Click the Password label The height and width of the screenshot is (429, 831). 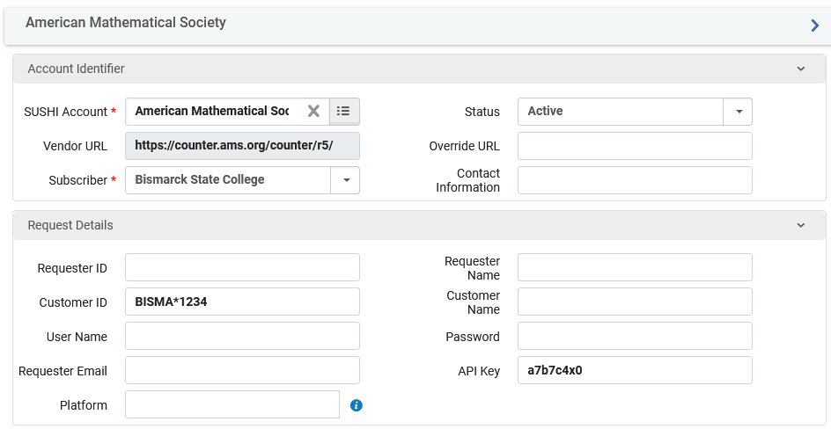point(473,337)
